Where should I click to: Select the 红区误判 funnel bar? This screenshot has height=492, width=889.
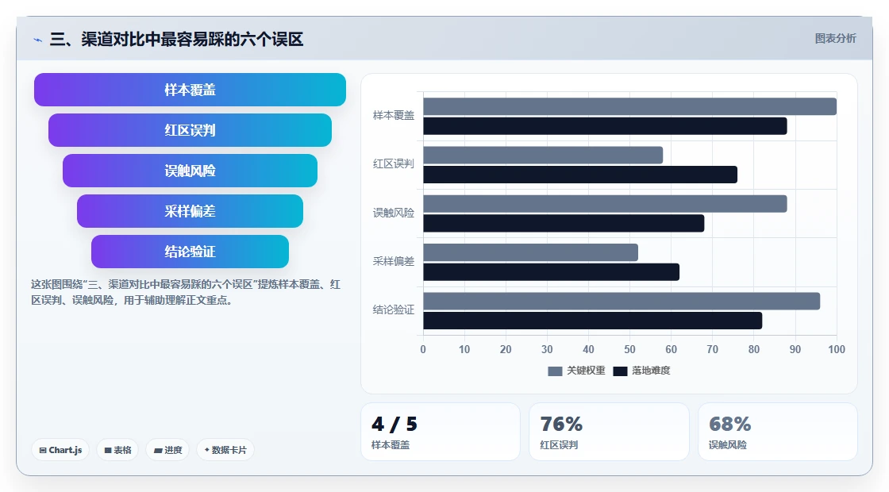coord(190,130)
